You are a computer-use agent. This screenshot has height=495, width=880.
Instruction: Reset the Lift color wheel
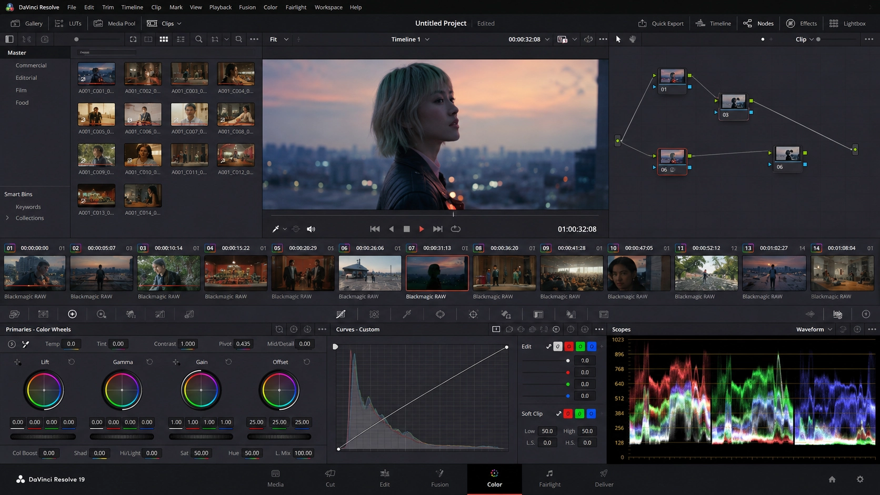[72, 362]
